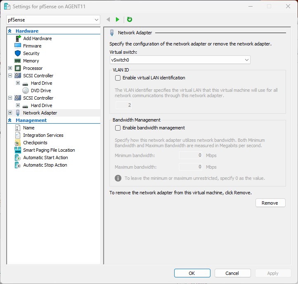Image resolution: width=298 pixels, height=284 pixels.
Task: Select Automatic Stop Action
Action: pyautogui.click(x=45, y=165)
